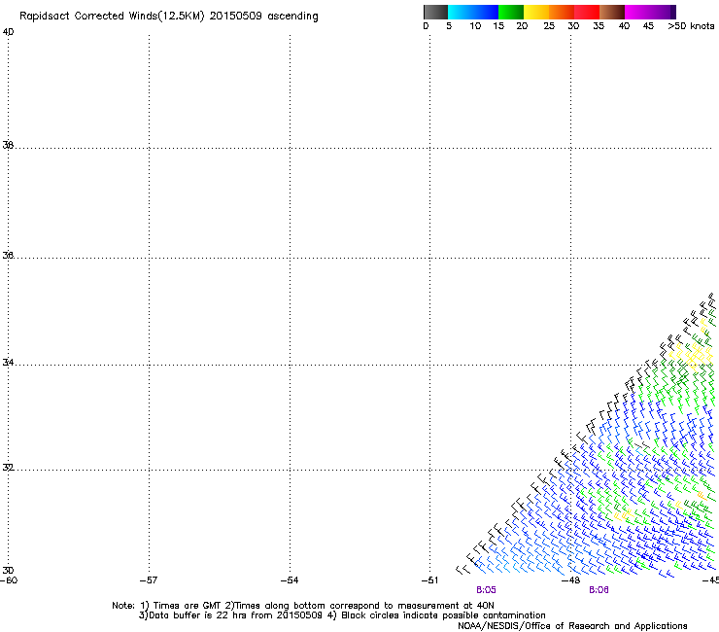Click the latitude axis label '34'

coord(8,363)
